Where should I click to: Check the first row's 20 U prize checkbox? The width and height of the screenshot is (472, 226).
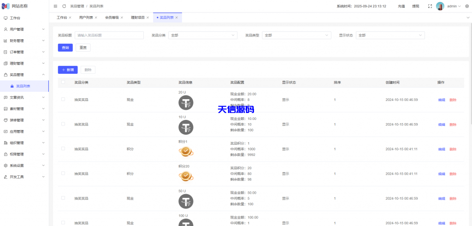coord(63,99)
